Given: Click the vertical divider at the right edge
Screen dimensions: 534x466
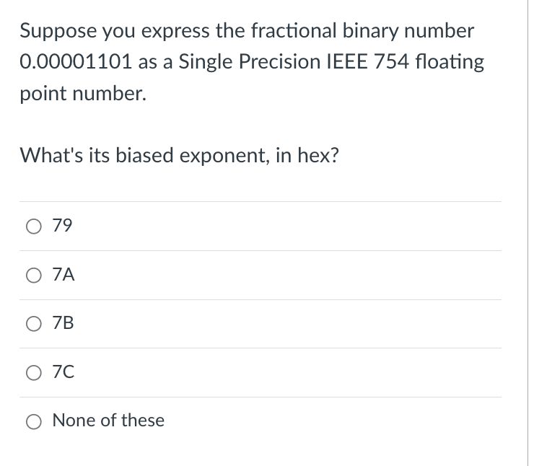Looking at the screenshot, I should point(528,233).
